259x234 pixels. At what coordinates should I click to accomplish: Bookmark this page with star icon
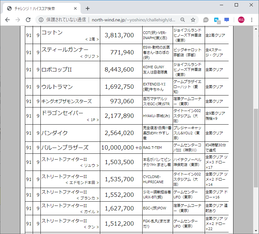click(x=193, y=20)
